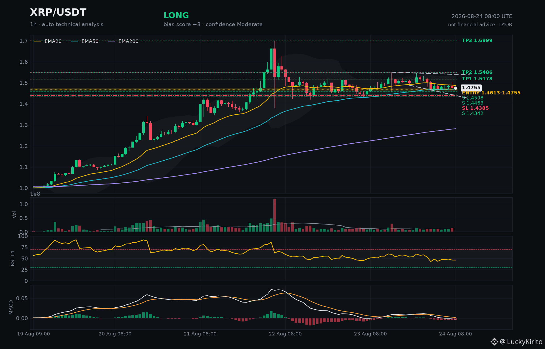Click the 100 tick on the RSI axis

(23, 236)
